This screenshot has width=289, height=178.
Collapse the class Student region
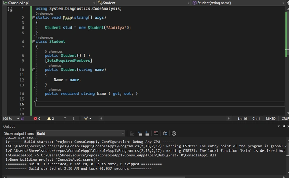tap(34, 42)
